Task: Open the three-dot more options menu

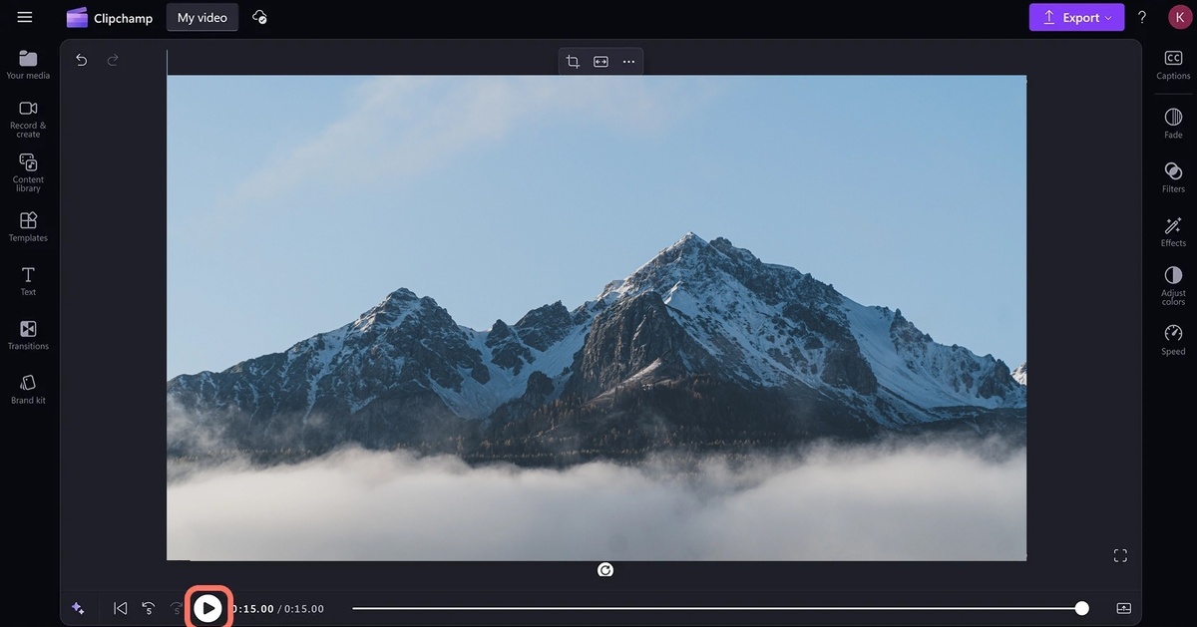Action: point(628,62)
